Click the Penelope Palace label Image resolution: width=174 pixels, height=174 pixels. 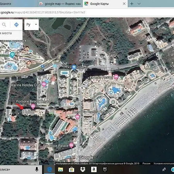pos(56,146)
